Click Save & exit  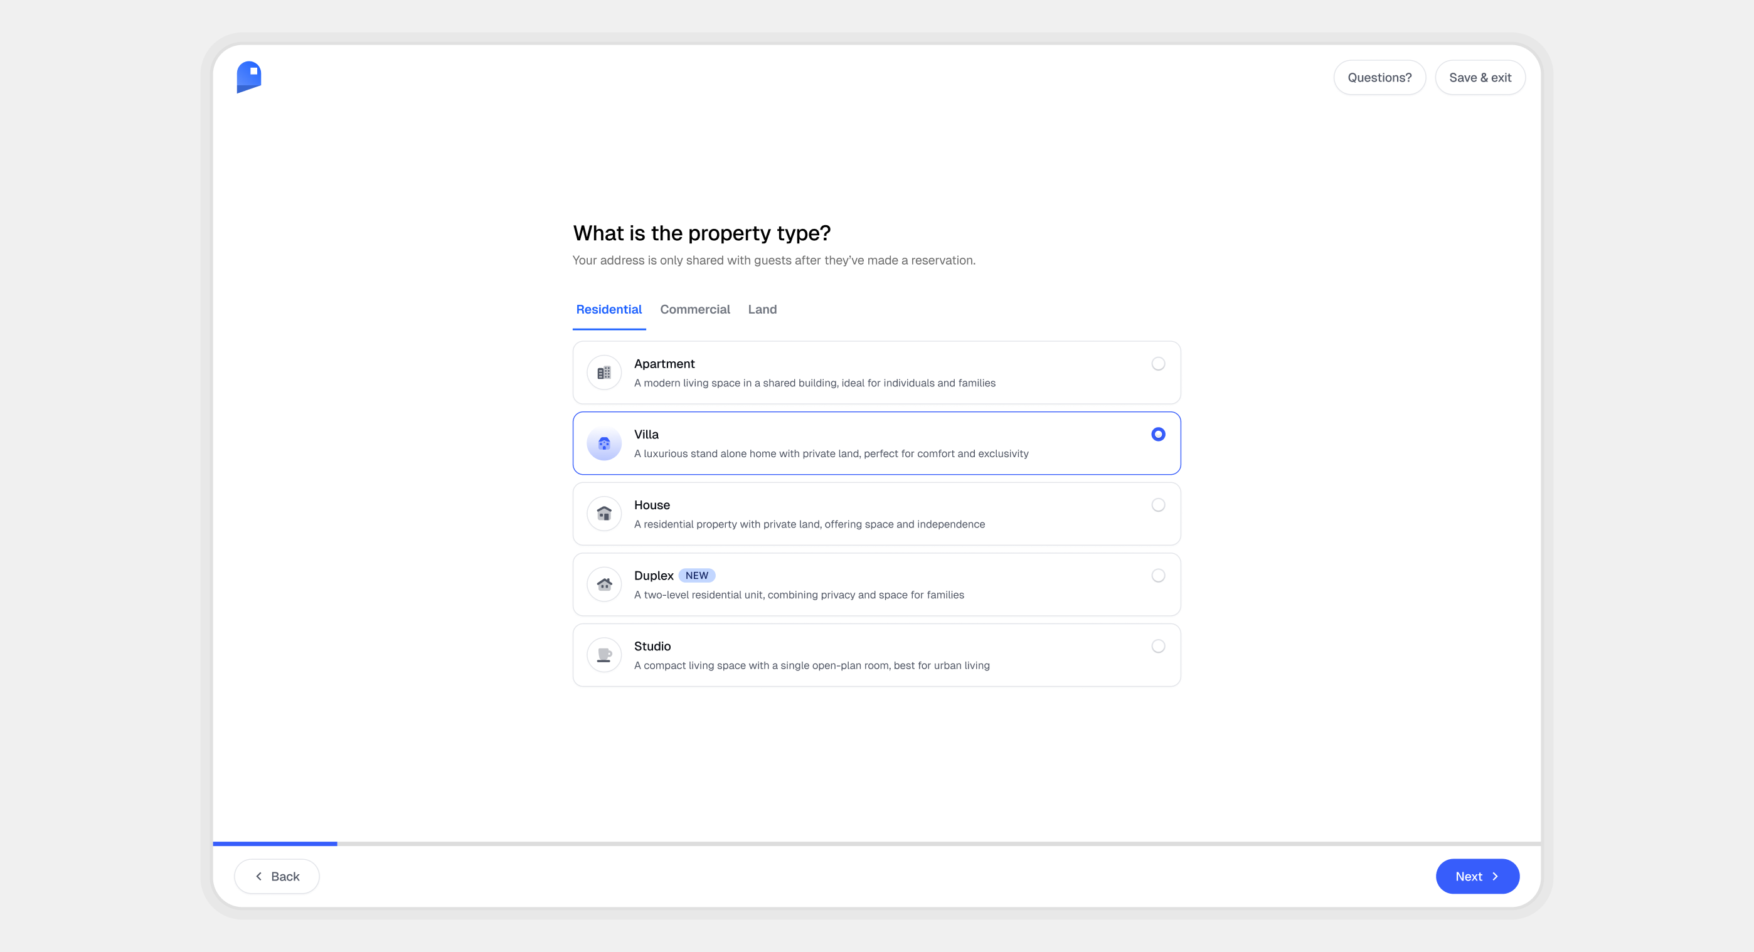click(1480, 78)
